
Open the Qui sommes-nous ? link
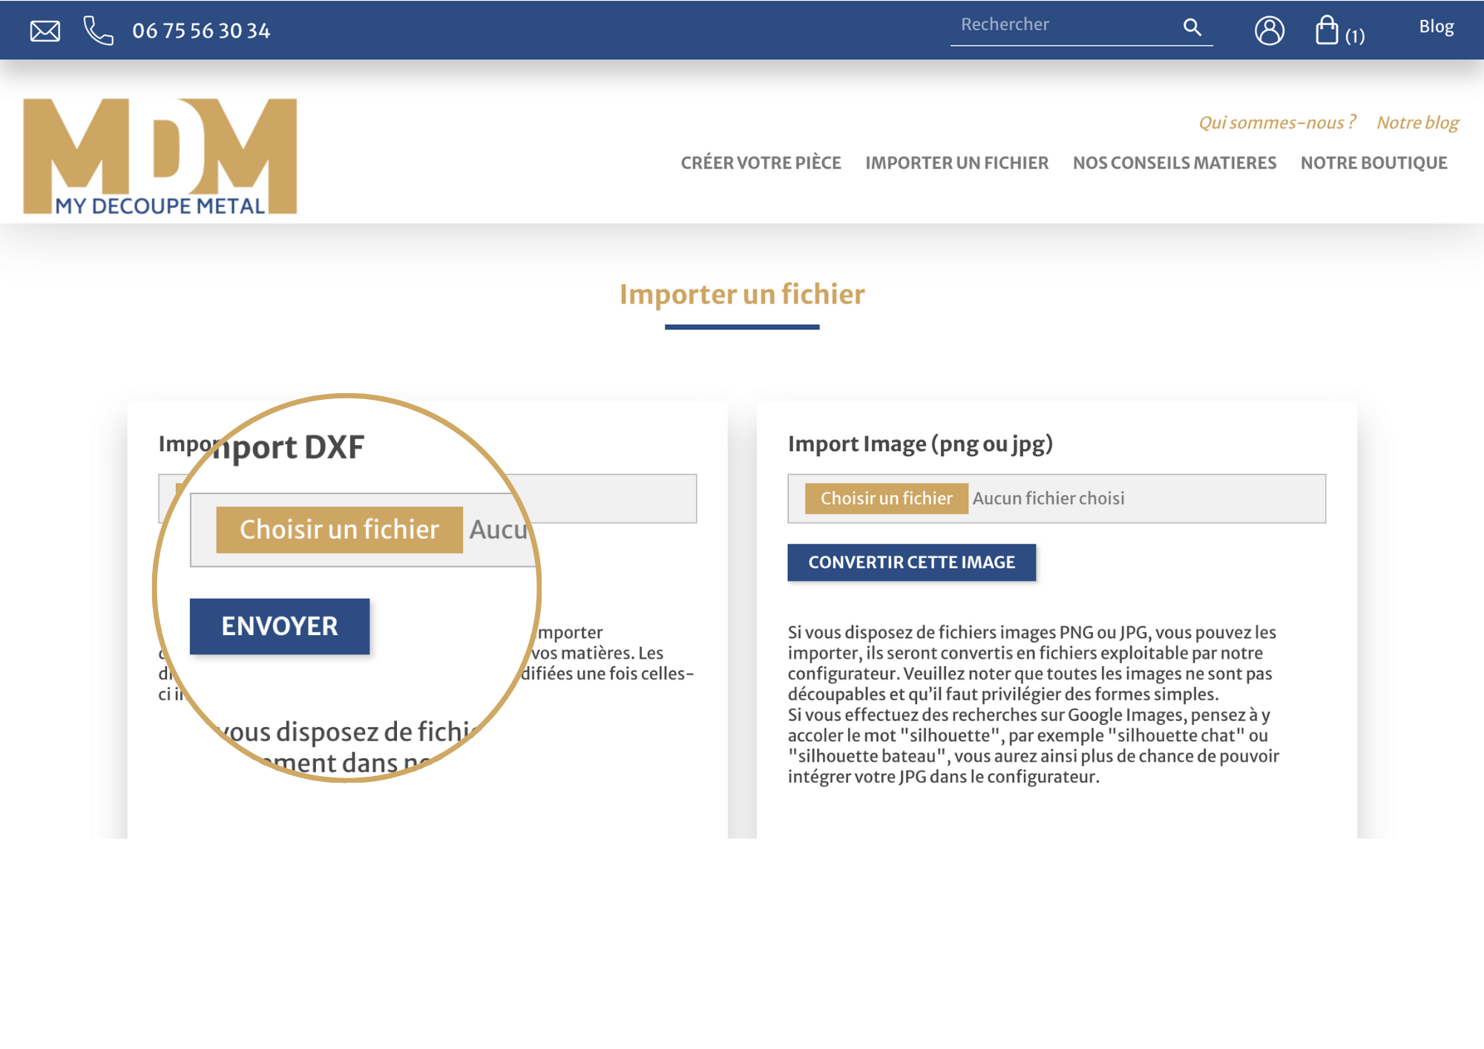[1277, 122]
